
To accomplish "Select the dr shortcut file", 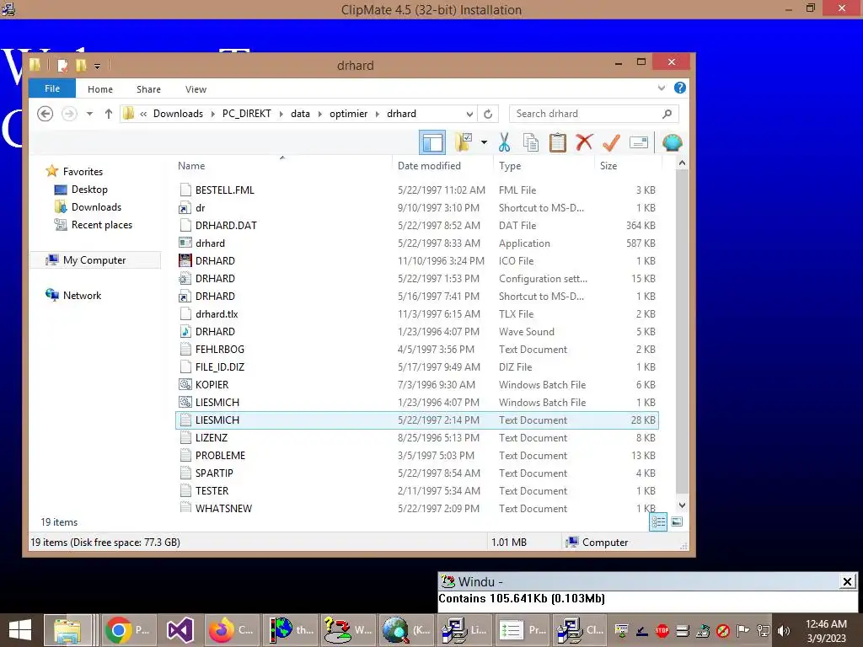I will pyautogui.click(x=200, y=208).
